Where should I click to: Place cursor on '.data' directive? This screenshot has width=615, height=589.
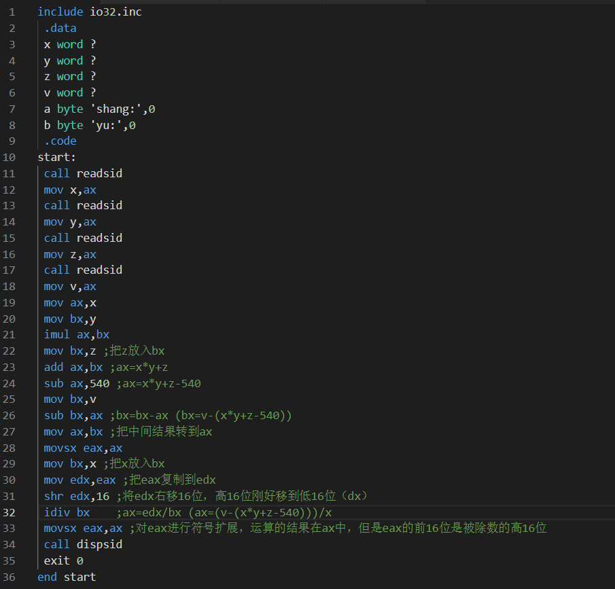[60, 29]
